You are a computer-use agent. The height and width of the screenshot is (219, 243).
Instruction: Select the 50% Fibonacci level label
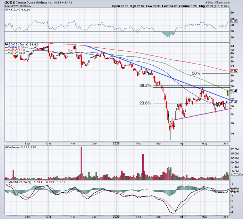coord(196,74)
